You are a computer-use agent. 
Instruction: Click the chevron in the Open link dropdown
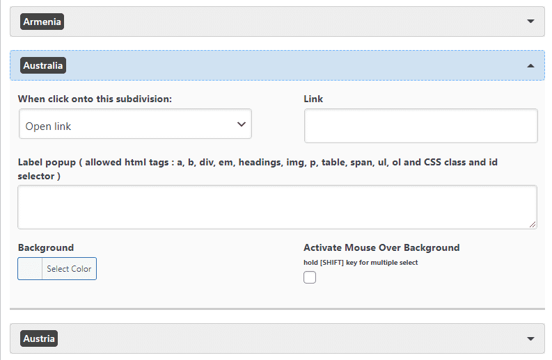pyautogui.click(x=241, y=125)
